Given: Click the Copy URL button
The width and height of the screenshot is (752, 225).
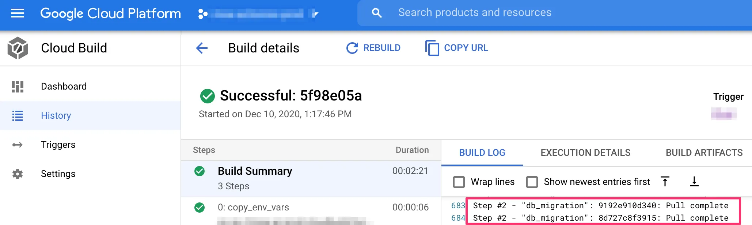Looking at the screenshot, I should coord(457,48).
